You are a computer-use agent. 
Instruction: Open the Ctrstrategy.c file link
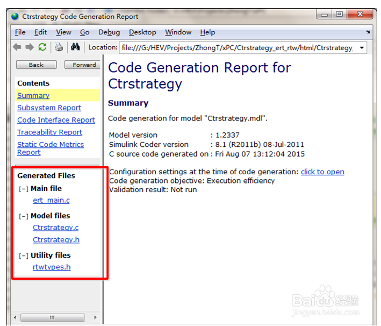click(56, 228)
